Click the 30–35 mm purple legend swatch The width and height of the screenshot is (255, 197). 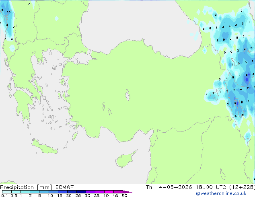pos(90,192)
